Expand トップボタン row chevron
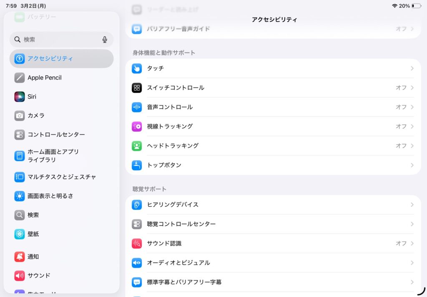Screen dimensions: 427x297 [412, 165]
